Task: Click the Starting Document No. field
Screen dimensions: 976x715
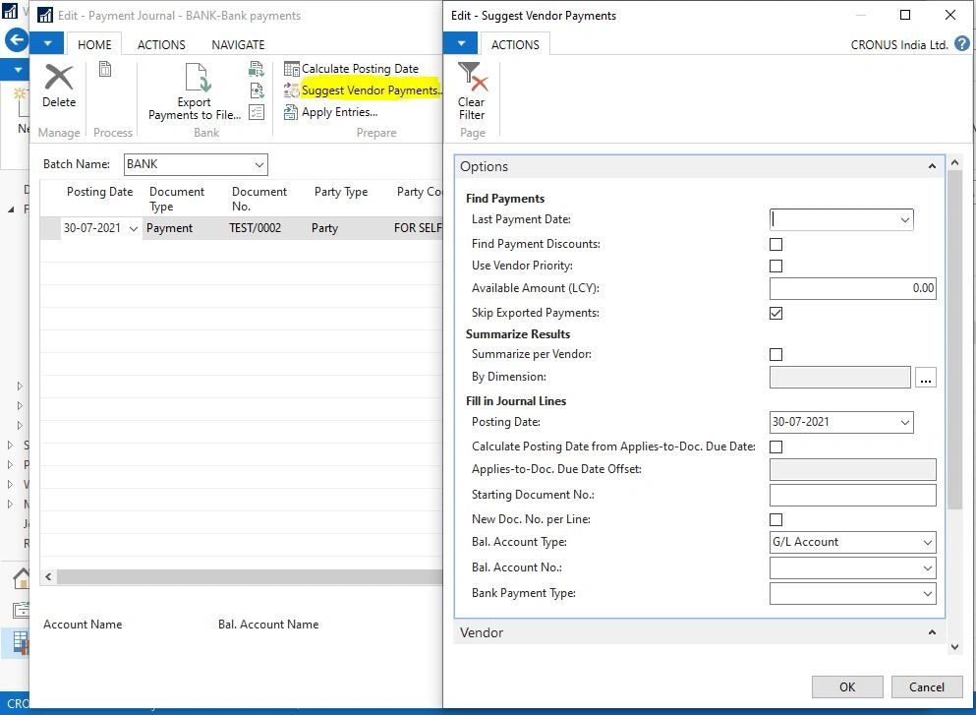Action: [852, 495]
